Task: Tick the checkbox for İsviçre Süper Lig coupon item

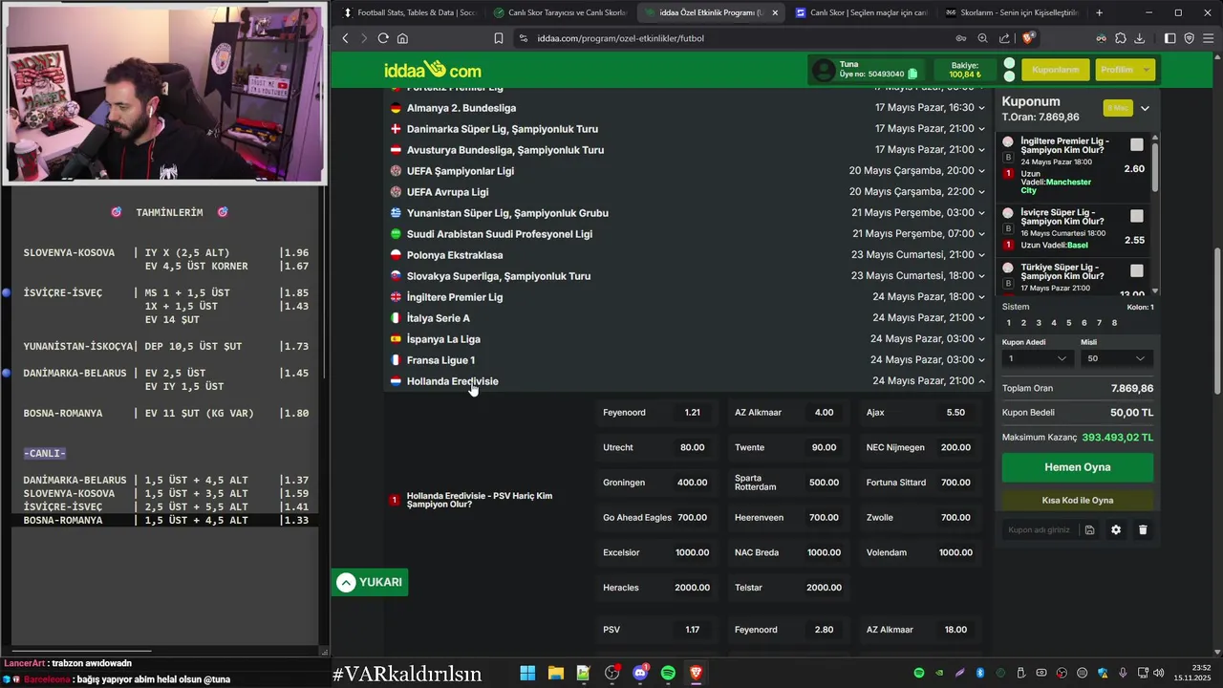Action: click(x=1136, y=216)
